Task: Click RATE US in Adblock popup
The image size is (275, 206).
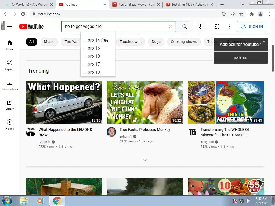Action: 240,58
